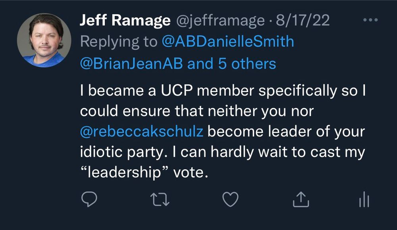Tap the share upload arrow icon
This screenshot has height=230, width=397.
pos(301,200)
